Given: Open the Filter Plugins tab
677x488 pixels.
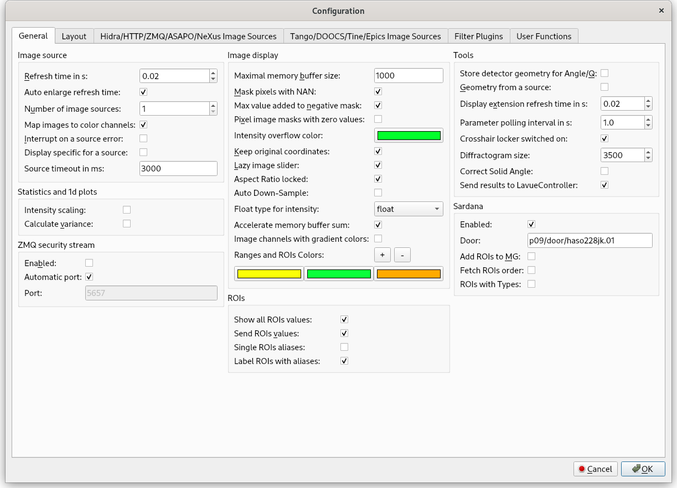Looking at the screenshot, I should tap(478, 36).
